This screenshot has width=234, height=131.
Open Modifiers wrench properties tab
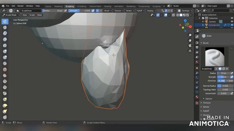[x=197, y=73]
